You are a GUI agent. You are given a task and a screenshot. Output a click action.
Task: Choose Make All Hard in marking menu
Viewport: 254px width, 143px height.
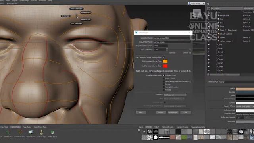click(86, 12)
